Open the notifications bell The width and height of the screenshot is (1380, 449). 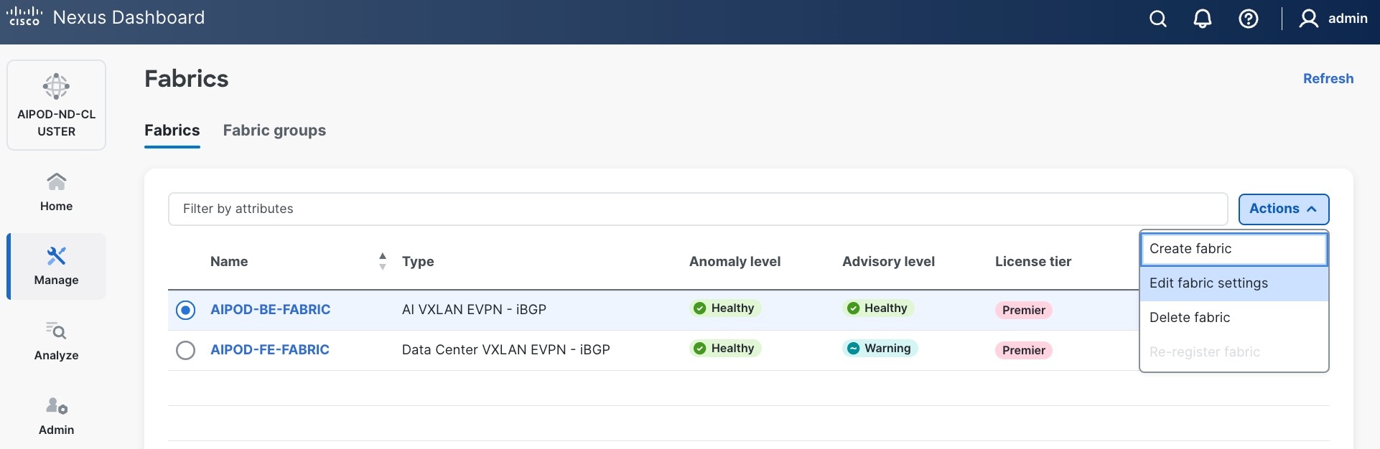pos(1203,19)
